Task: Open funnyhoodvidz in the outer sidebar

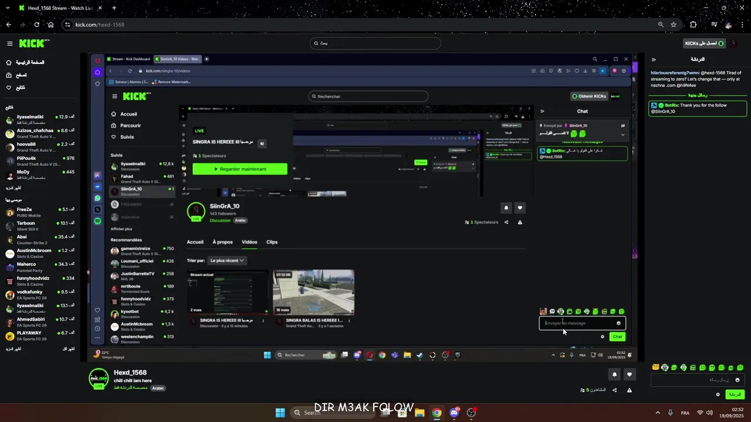Action: [40, 281]
